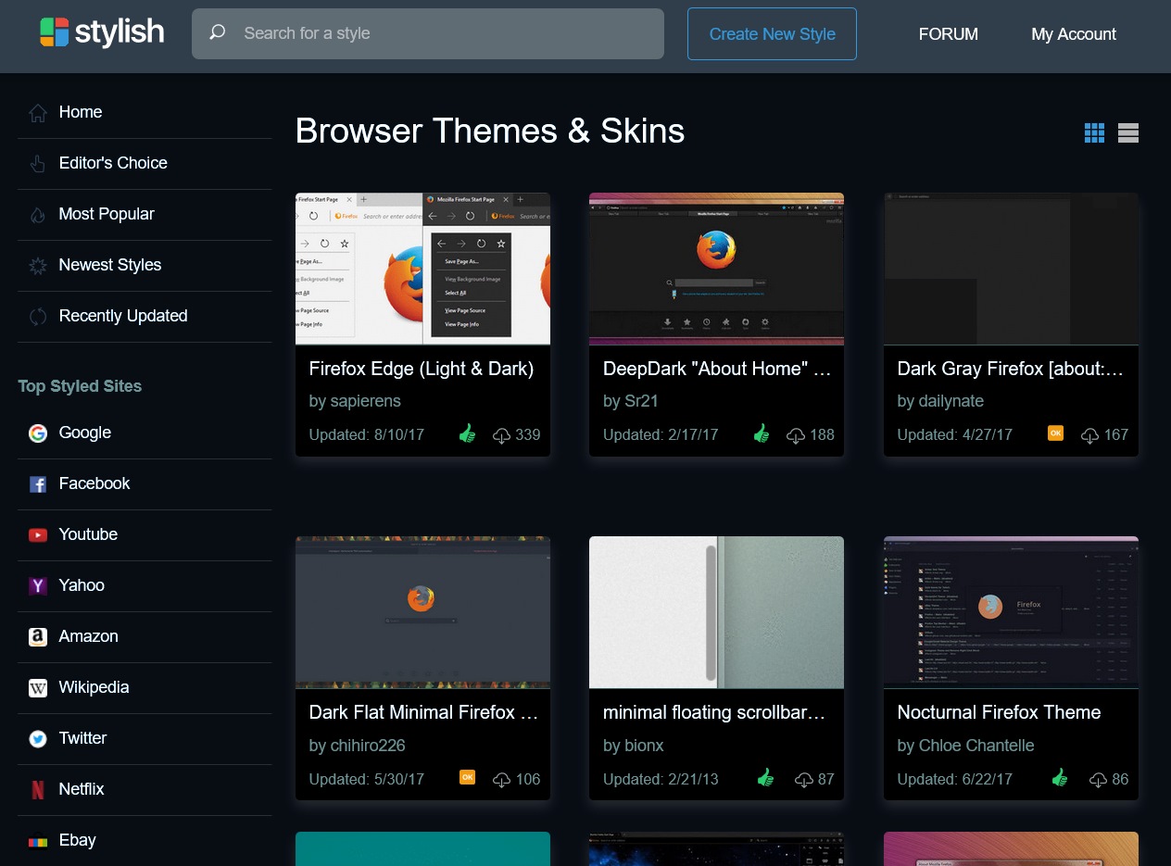This screenshot has width=1171, height=866.
Task: Open Dark Gray Firefox style title
Action: click(x=1011, y=369)
